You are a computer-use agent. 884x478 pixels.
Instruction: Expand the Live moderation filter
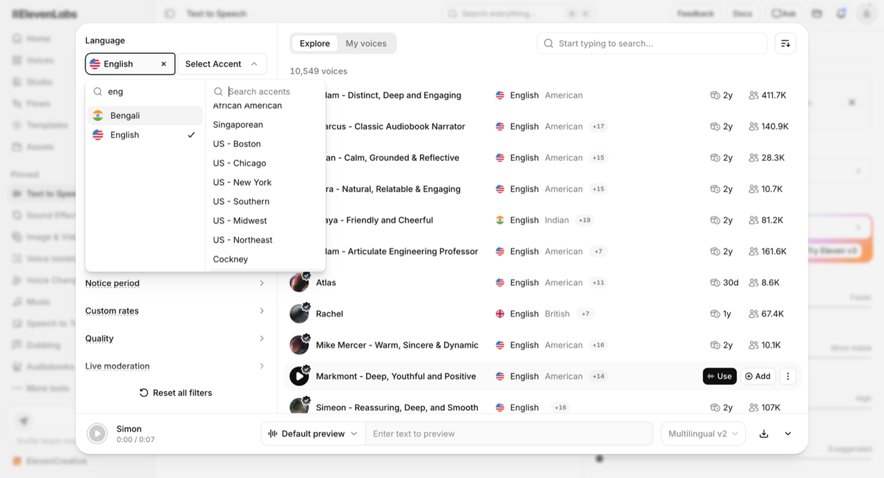(175, 366)
